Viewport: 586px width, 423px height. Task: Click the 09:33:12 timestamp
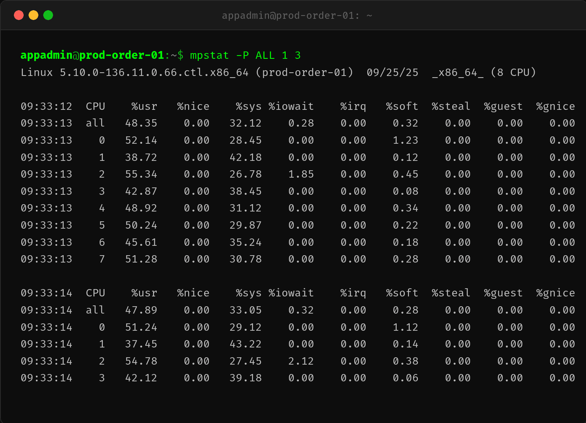(47, 106)
